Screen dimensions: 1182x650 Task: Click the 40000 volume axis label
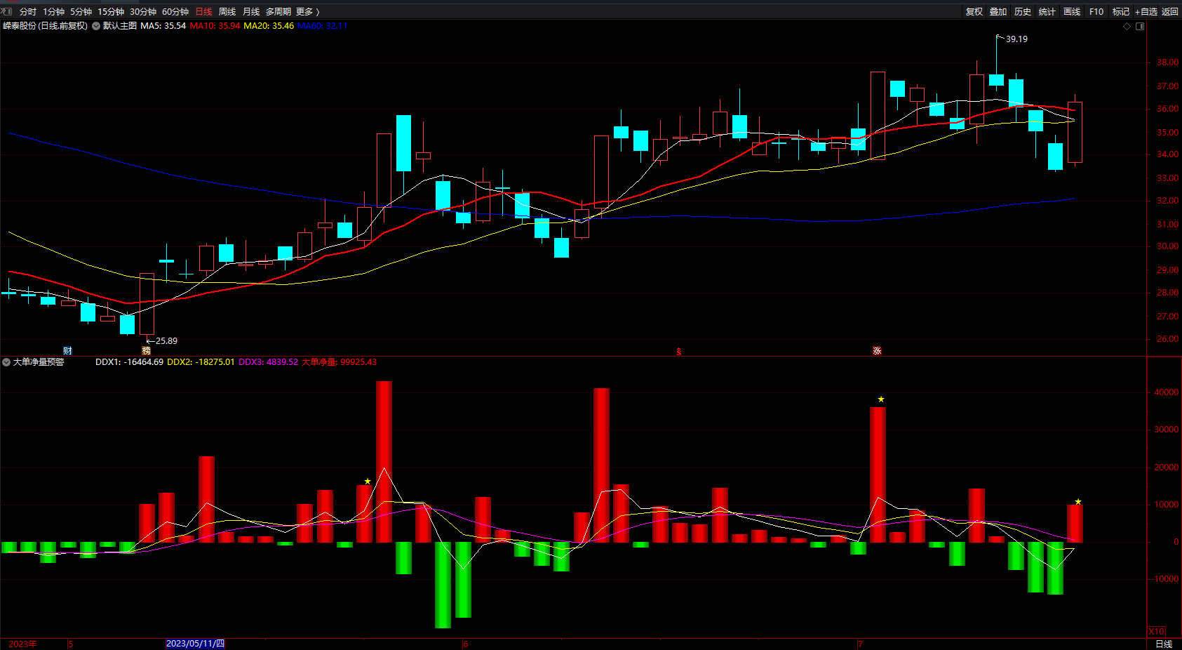pos(1166,392)
